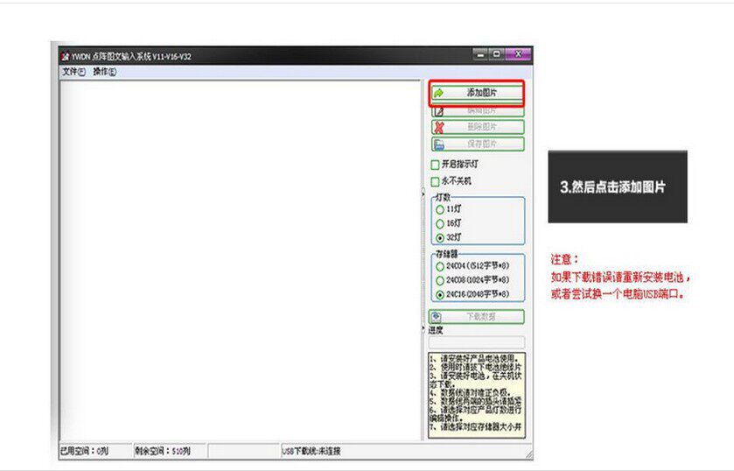Click the USB下载线:未连接 status text

(311, 452)
